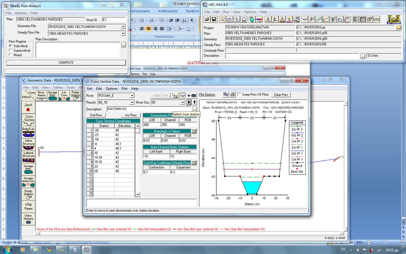
Task: Click the View Picture camera button
Action: coord(28,219)
